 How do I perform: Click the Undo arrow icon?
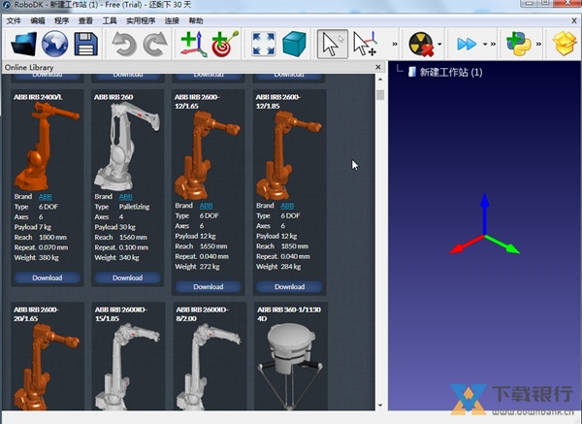coord(123,43)
